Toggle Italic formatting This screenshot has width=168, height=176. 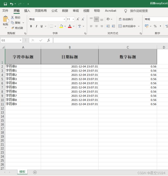coord(36,26)
